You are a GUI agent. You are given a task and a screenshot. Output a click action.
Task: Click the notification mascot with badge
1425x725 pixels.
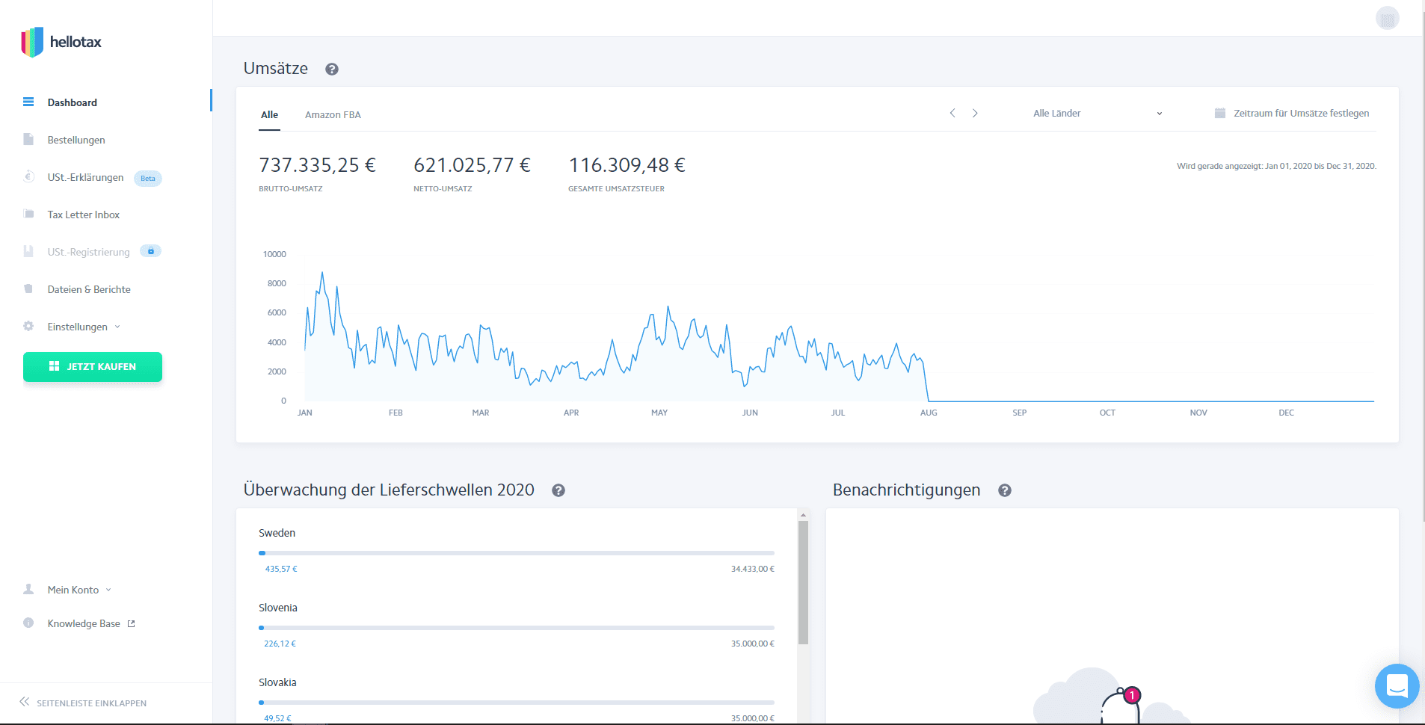(1120, 704)
